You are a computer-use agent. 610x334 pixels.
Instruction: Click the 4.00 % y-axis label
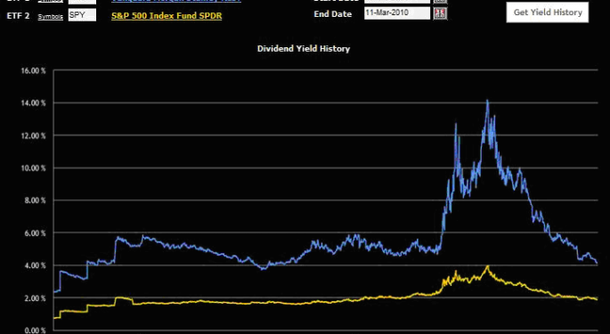tap(35, 265)
